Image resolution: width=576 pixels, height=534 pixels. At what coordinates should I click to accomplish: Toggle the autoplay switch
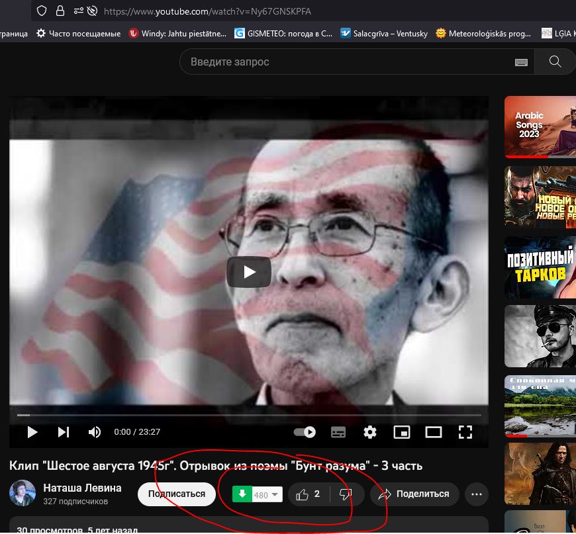click(x=305, y=432)
